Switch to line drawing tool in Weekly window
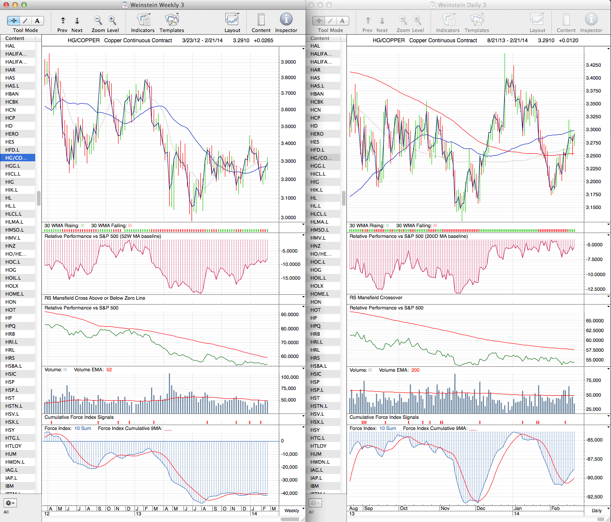 pyautogui.click(x=25, y=21)
